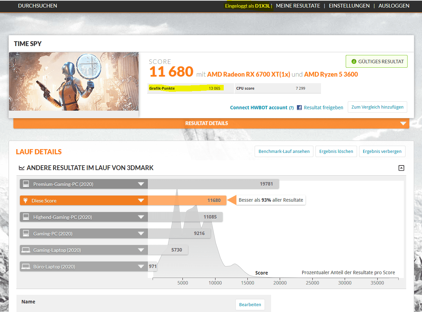Click Ergebnis löschen button
422x312 pixels.
point(336,151)
